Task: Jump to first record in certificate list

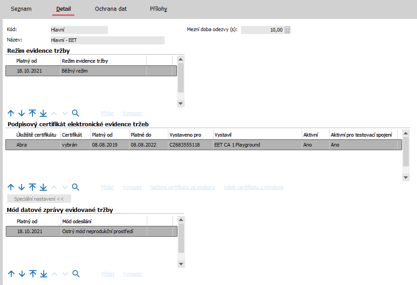Action: pyautogui.click(x=32, y=187)
